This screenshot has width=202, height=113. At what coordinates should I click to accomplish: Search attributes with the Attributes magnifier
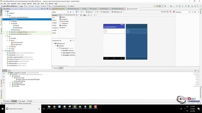pos(189,12)
